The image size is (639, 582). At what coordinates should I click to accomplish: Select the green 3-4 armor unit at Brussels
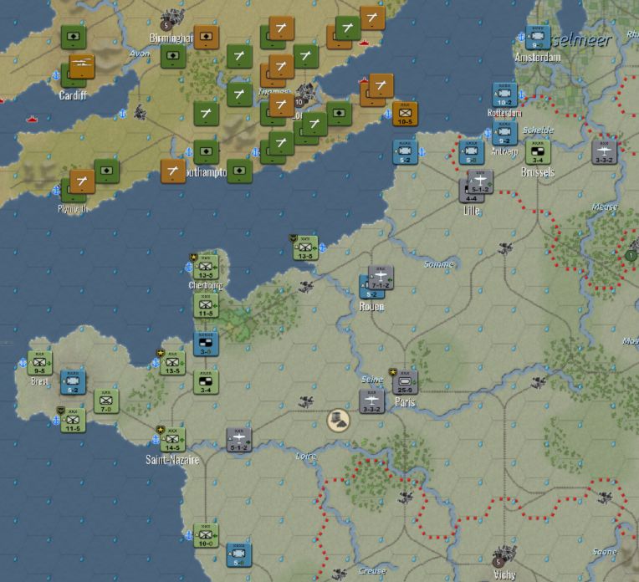click(x=538, y=152)
